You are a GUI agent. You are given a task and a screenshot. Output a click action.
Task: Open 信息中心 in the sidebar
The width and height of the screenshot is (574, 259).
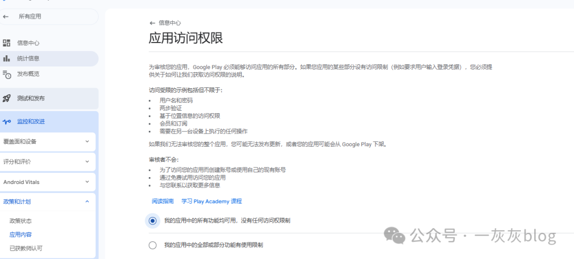coord(49,43)
